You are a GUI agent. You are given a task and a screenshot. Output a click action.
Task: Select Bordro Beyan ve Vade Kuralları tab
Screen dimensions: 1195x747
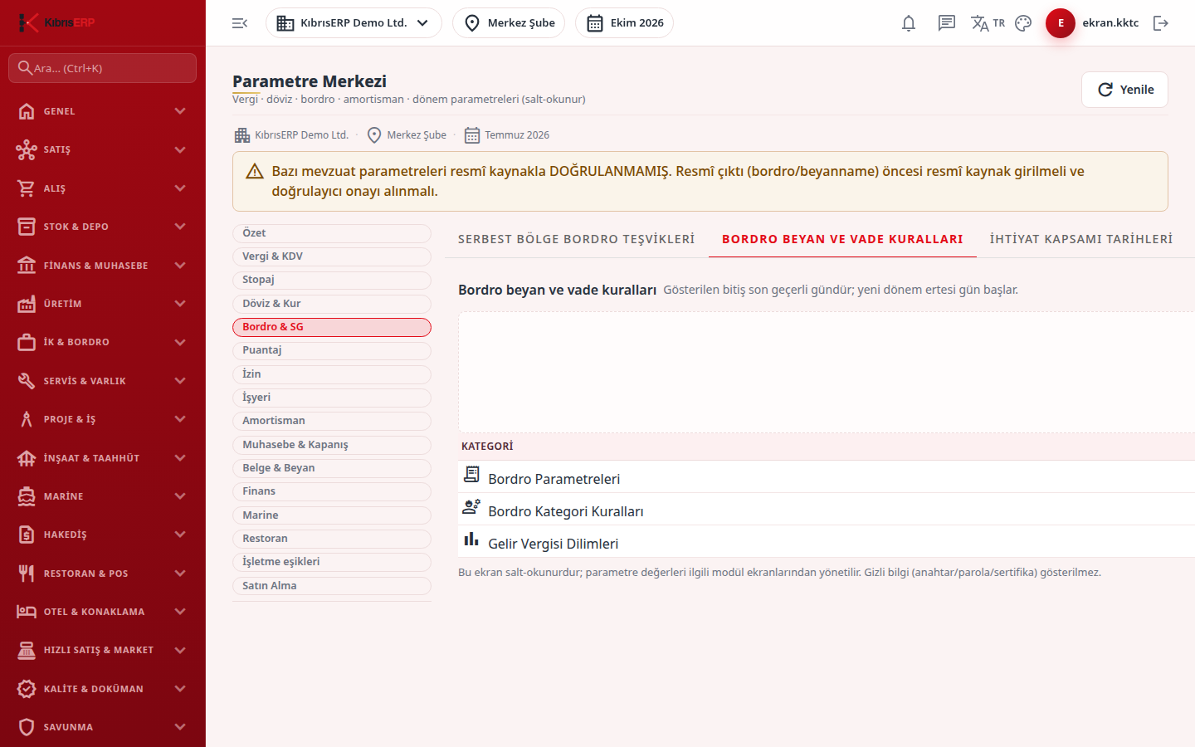coord(842,239)
